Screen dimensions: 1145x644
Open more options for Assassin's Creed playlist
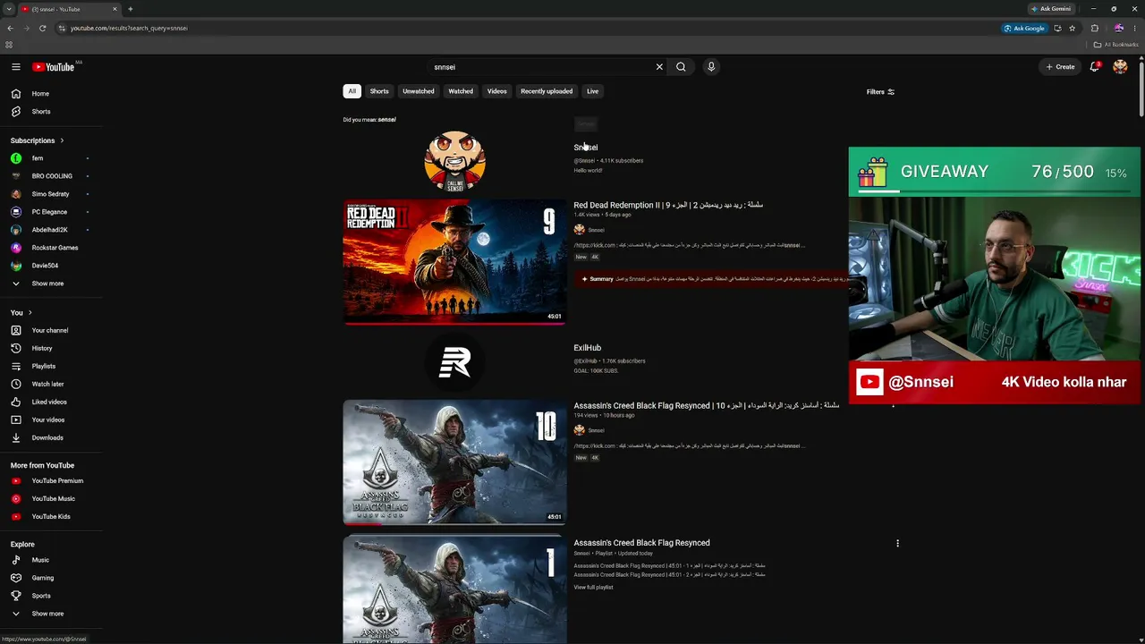897,543
